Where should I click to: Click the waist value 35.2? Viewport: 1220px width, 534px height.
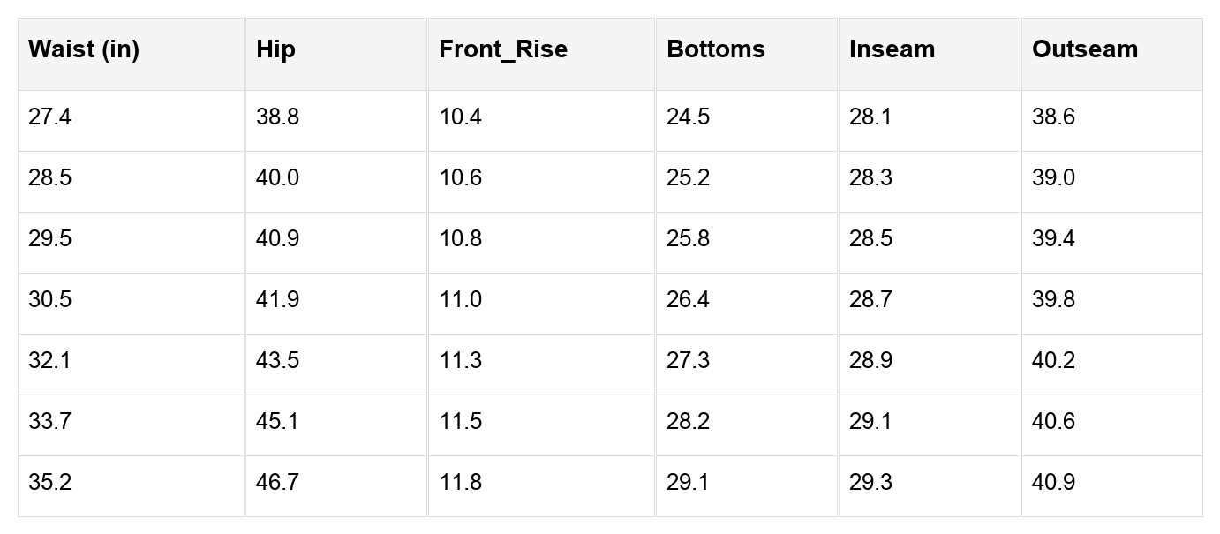tap(49, 483)
